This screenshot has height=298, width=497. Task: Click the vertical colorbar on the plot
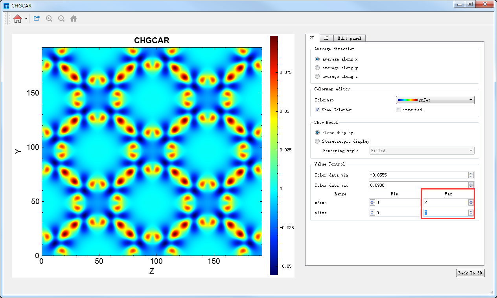(274, 155)
